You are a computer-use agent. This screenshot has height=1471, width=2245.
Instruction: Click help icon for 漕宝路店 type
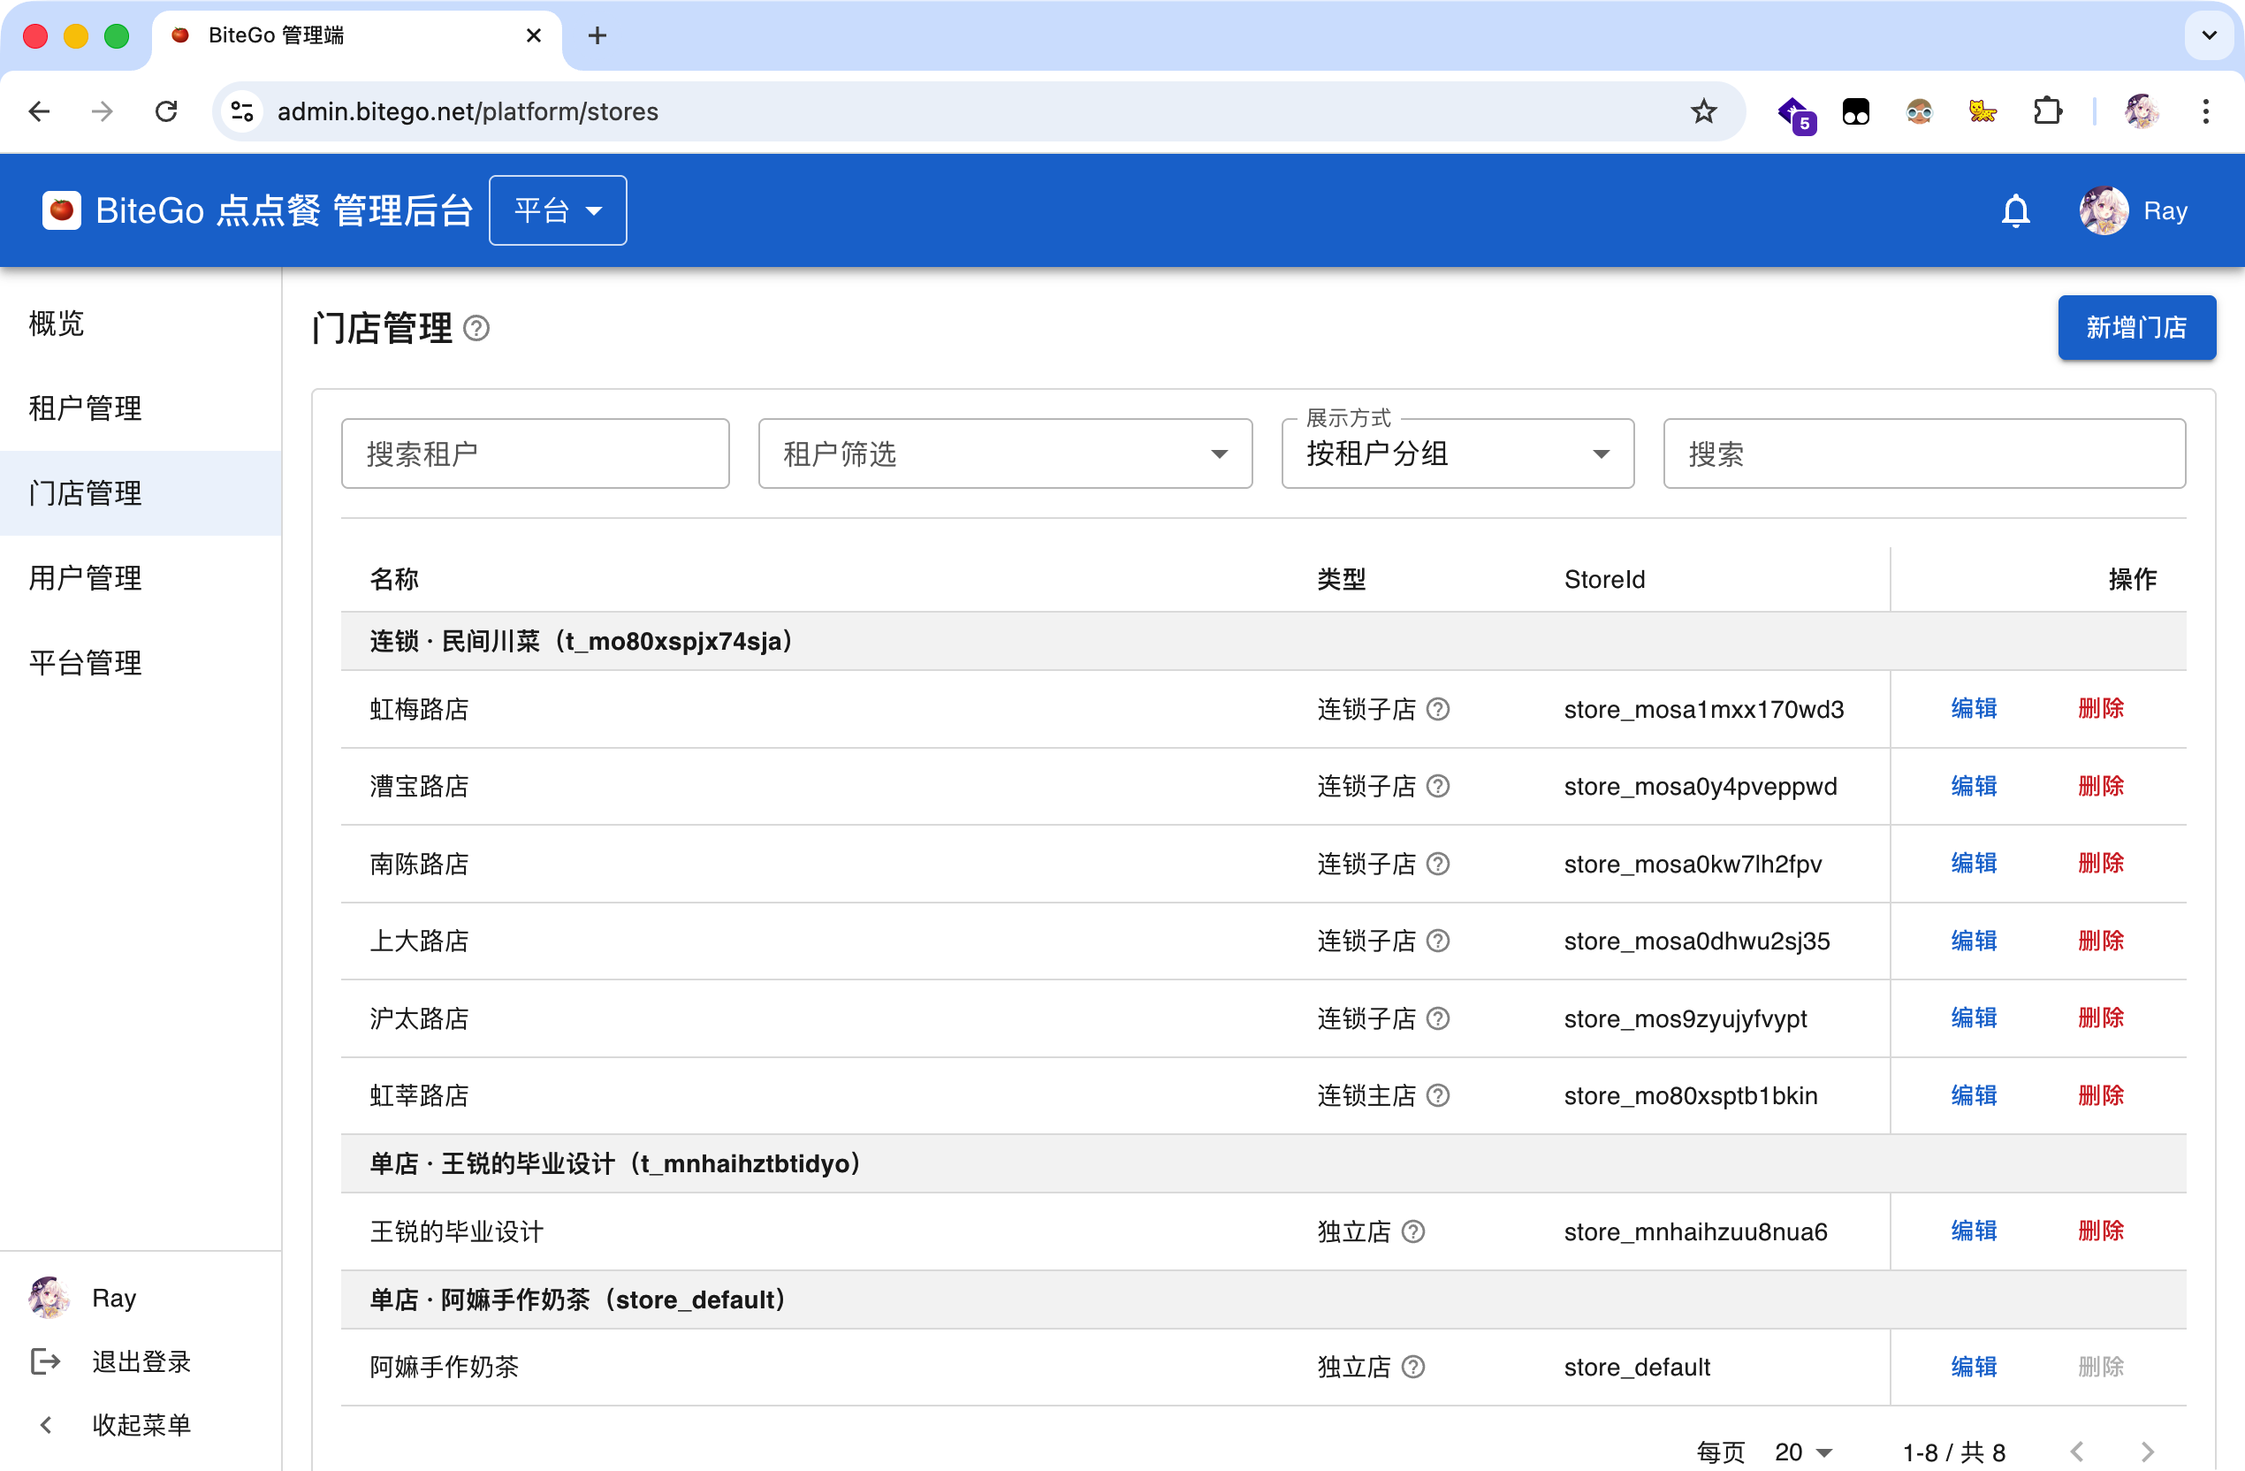[x=1437, y=786]
